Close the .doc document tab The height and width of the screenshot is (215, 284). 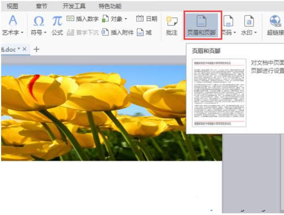[x=24, y=49]
